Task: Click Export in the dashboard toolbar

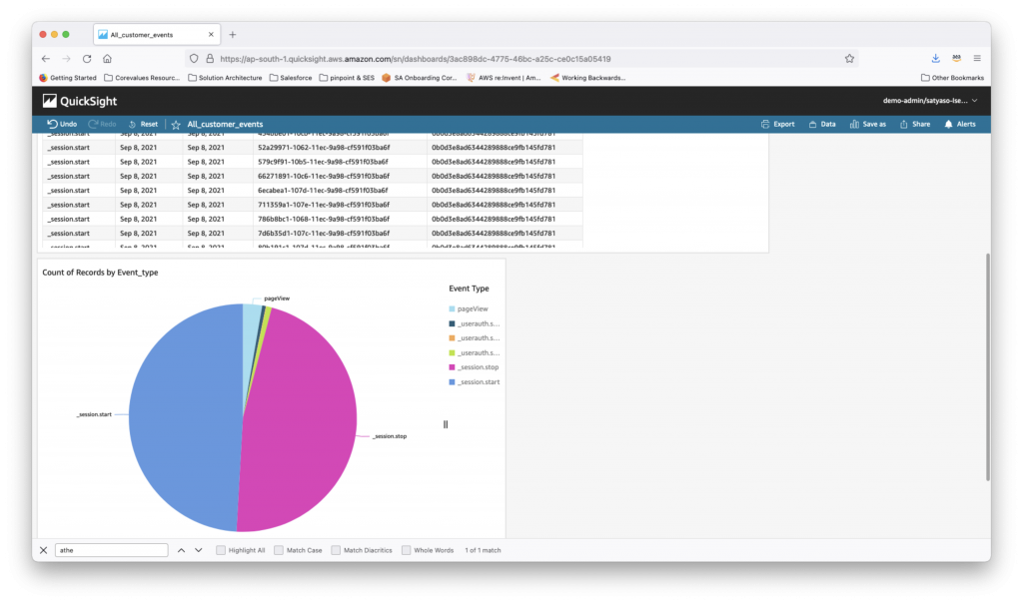Action: [x=777, y=124]
